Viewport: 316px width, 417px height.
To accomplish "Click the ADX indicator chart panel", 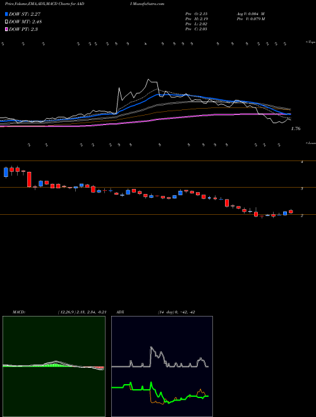I will pos(162,366).
